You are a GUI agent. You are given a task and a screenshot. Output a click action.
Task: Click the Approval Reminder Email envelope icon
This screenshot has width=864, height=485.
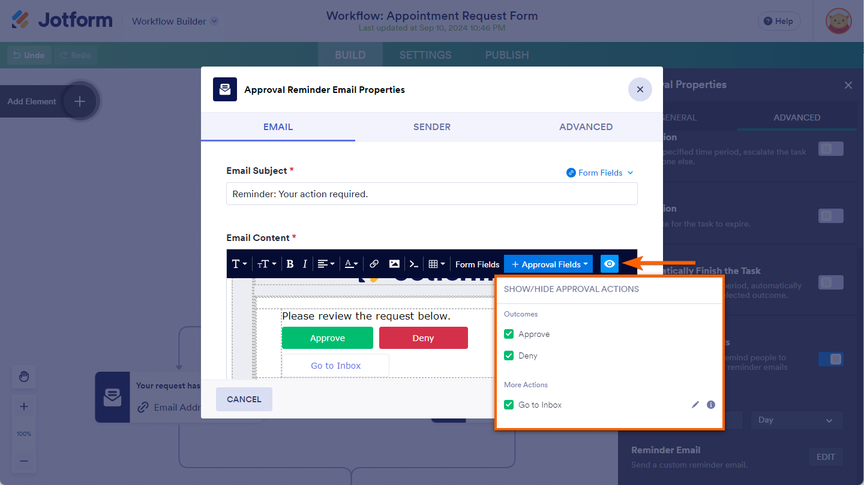pyautogui.click(x=225, y=89)
